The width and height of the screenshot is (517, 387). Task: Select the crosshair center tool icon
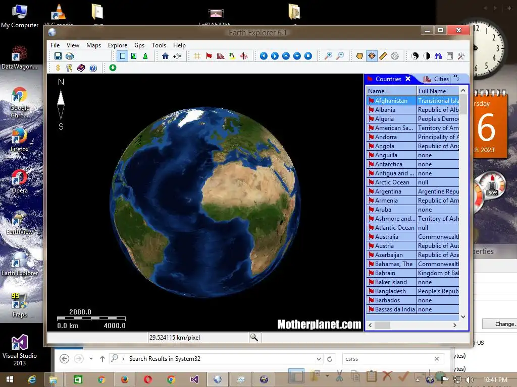point(372,56)
